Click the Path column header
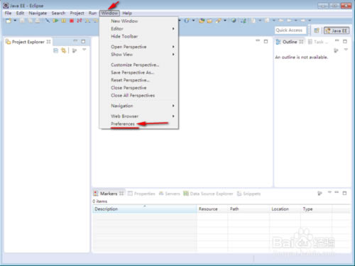This screenshot has height=266, width=355. tap(248, 209)
